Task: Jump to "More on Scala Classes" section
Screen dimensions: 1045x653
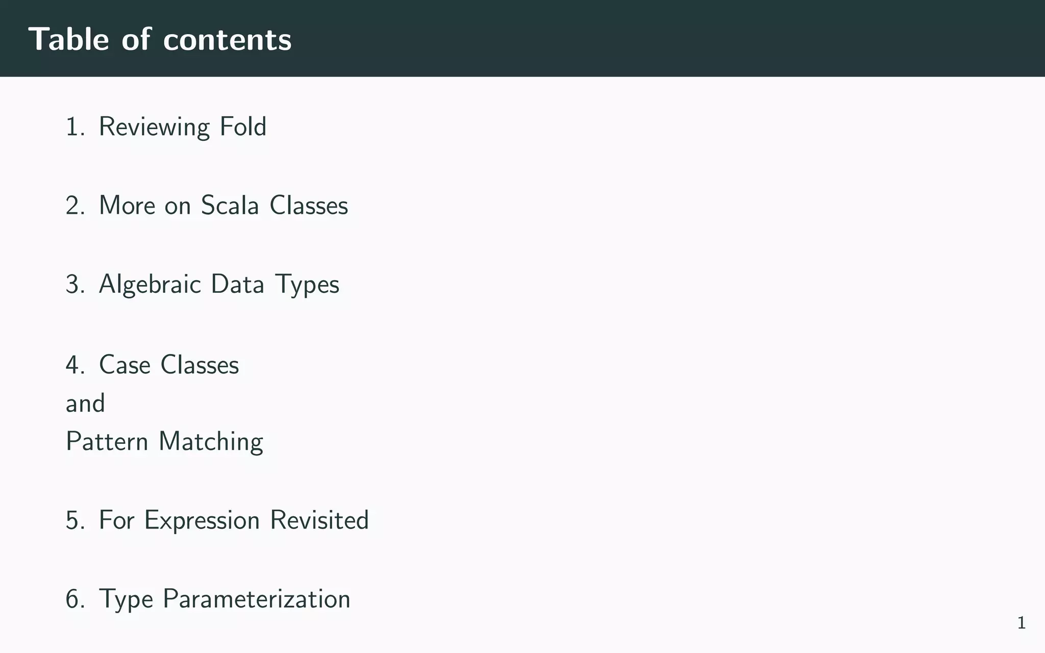Action: coord(223,206)
